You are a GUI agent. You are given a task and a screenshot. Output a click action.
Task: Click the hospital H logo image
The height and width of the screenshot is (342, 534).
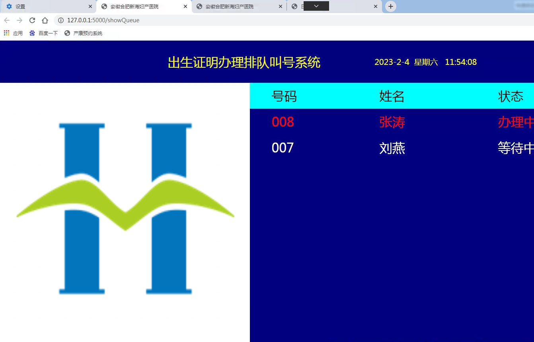125,209
